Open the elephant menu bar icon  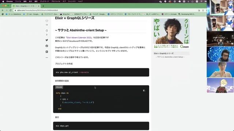click(180, 1)
